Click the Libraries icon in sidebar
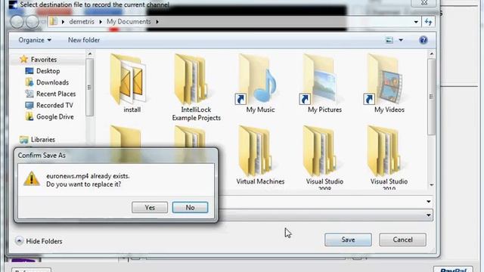The width and height of the screenshot is (484, 272). (23, 140)
